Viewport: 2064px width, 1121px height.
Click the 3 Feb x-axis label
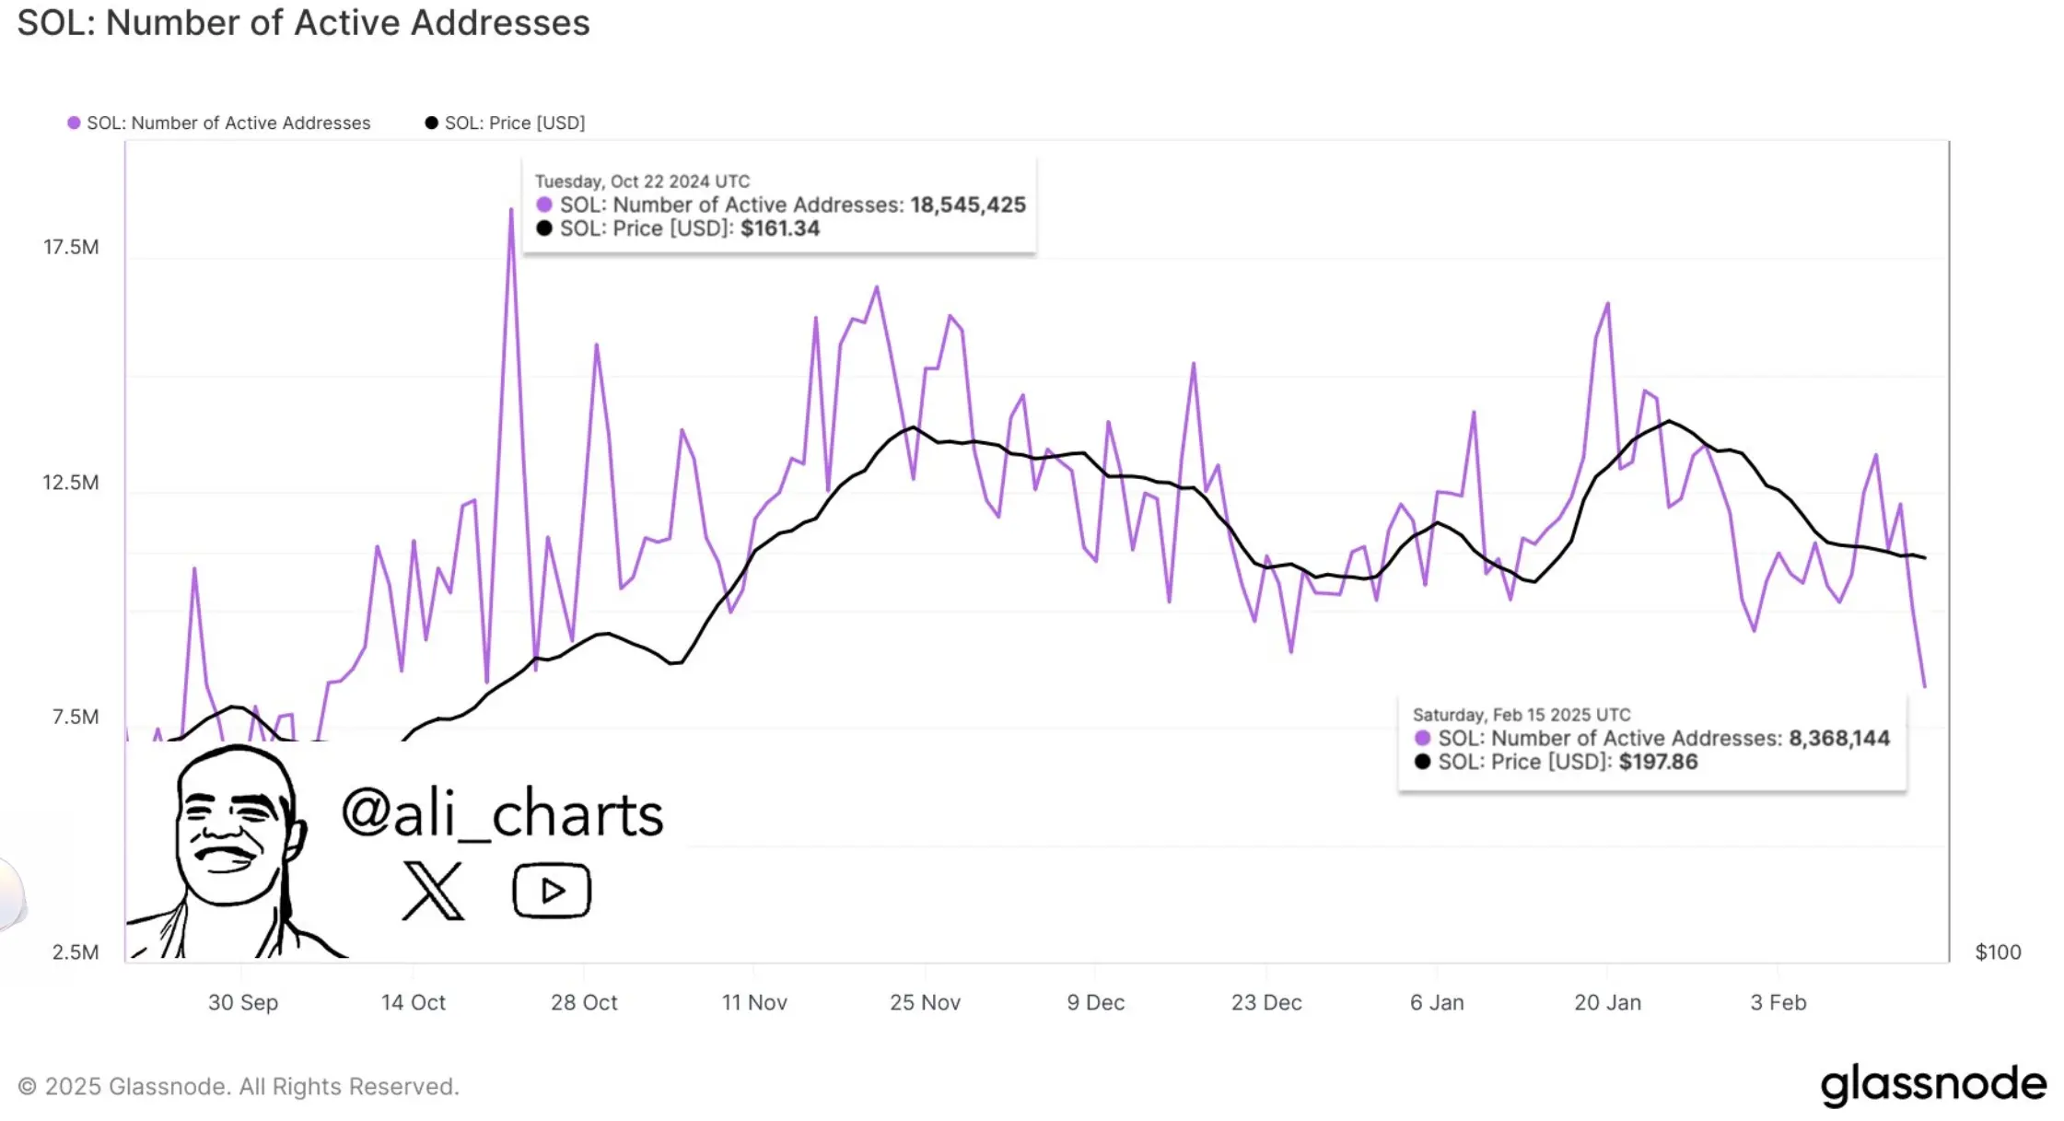[1778, 1002]
